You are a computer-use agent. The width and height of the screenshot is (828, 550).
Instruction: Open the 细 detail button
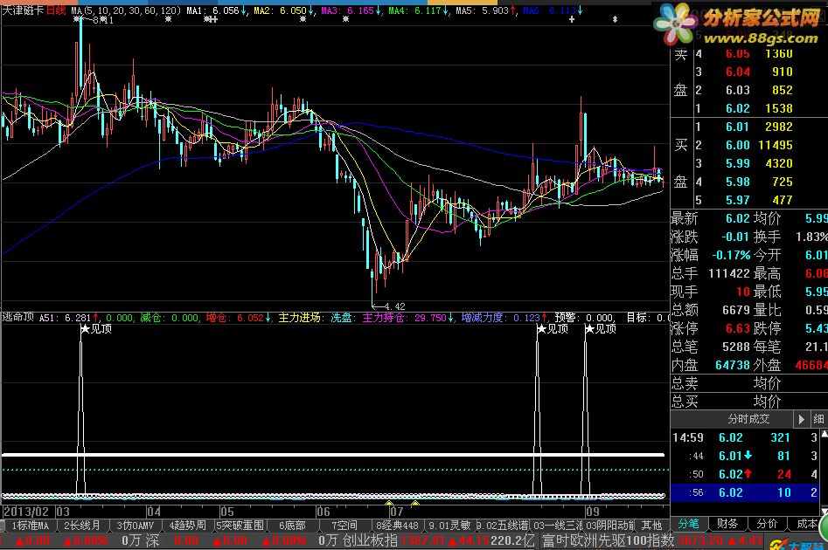tap(818, 419)
